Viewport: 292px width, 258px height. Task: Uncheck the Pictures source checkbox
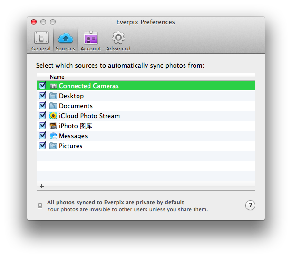click(x=42, y=146)
